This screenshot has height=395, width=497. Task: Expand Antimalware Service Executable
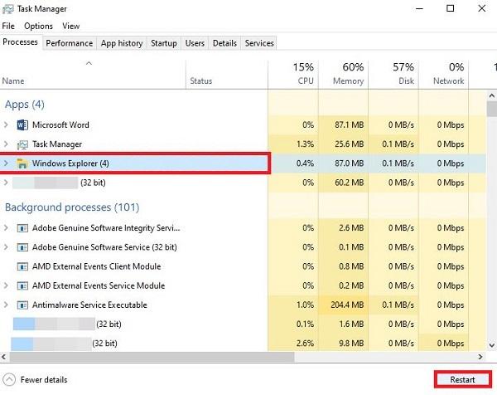point(6,305)
